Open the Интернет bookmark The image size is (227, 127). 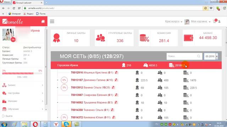tap(15, 14)
